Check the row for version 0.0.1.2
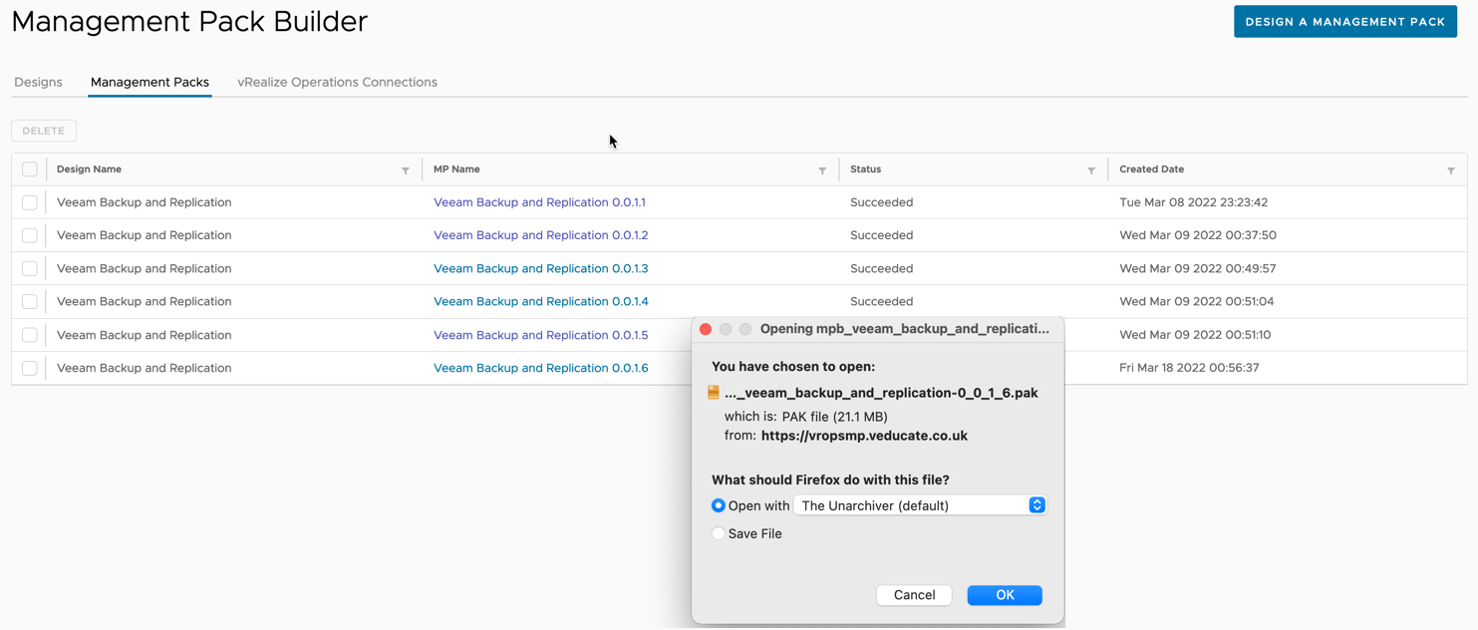Viewport: 1478px width, 630px height. point(30,235)
